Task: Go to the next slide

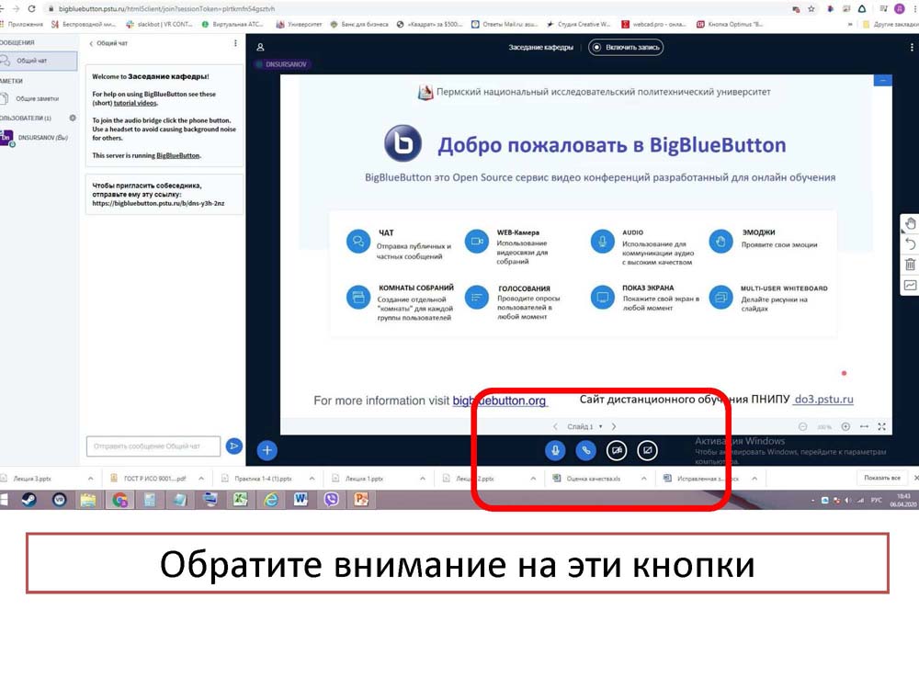Action: pos(614,426)
